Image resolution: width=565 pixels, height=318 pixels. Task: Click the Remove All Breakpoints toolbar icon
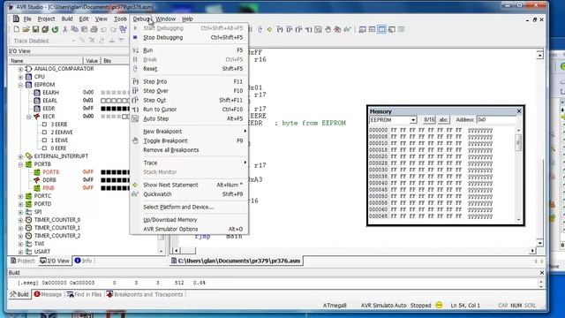[x=337, y=29]
